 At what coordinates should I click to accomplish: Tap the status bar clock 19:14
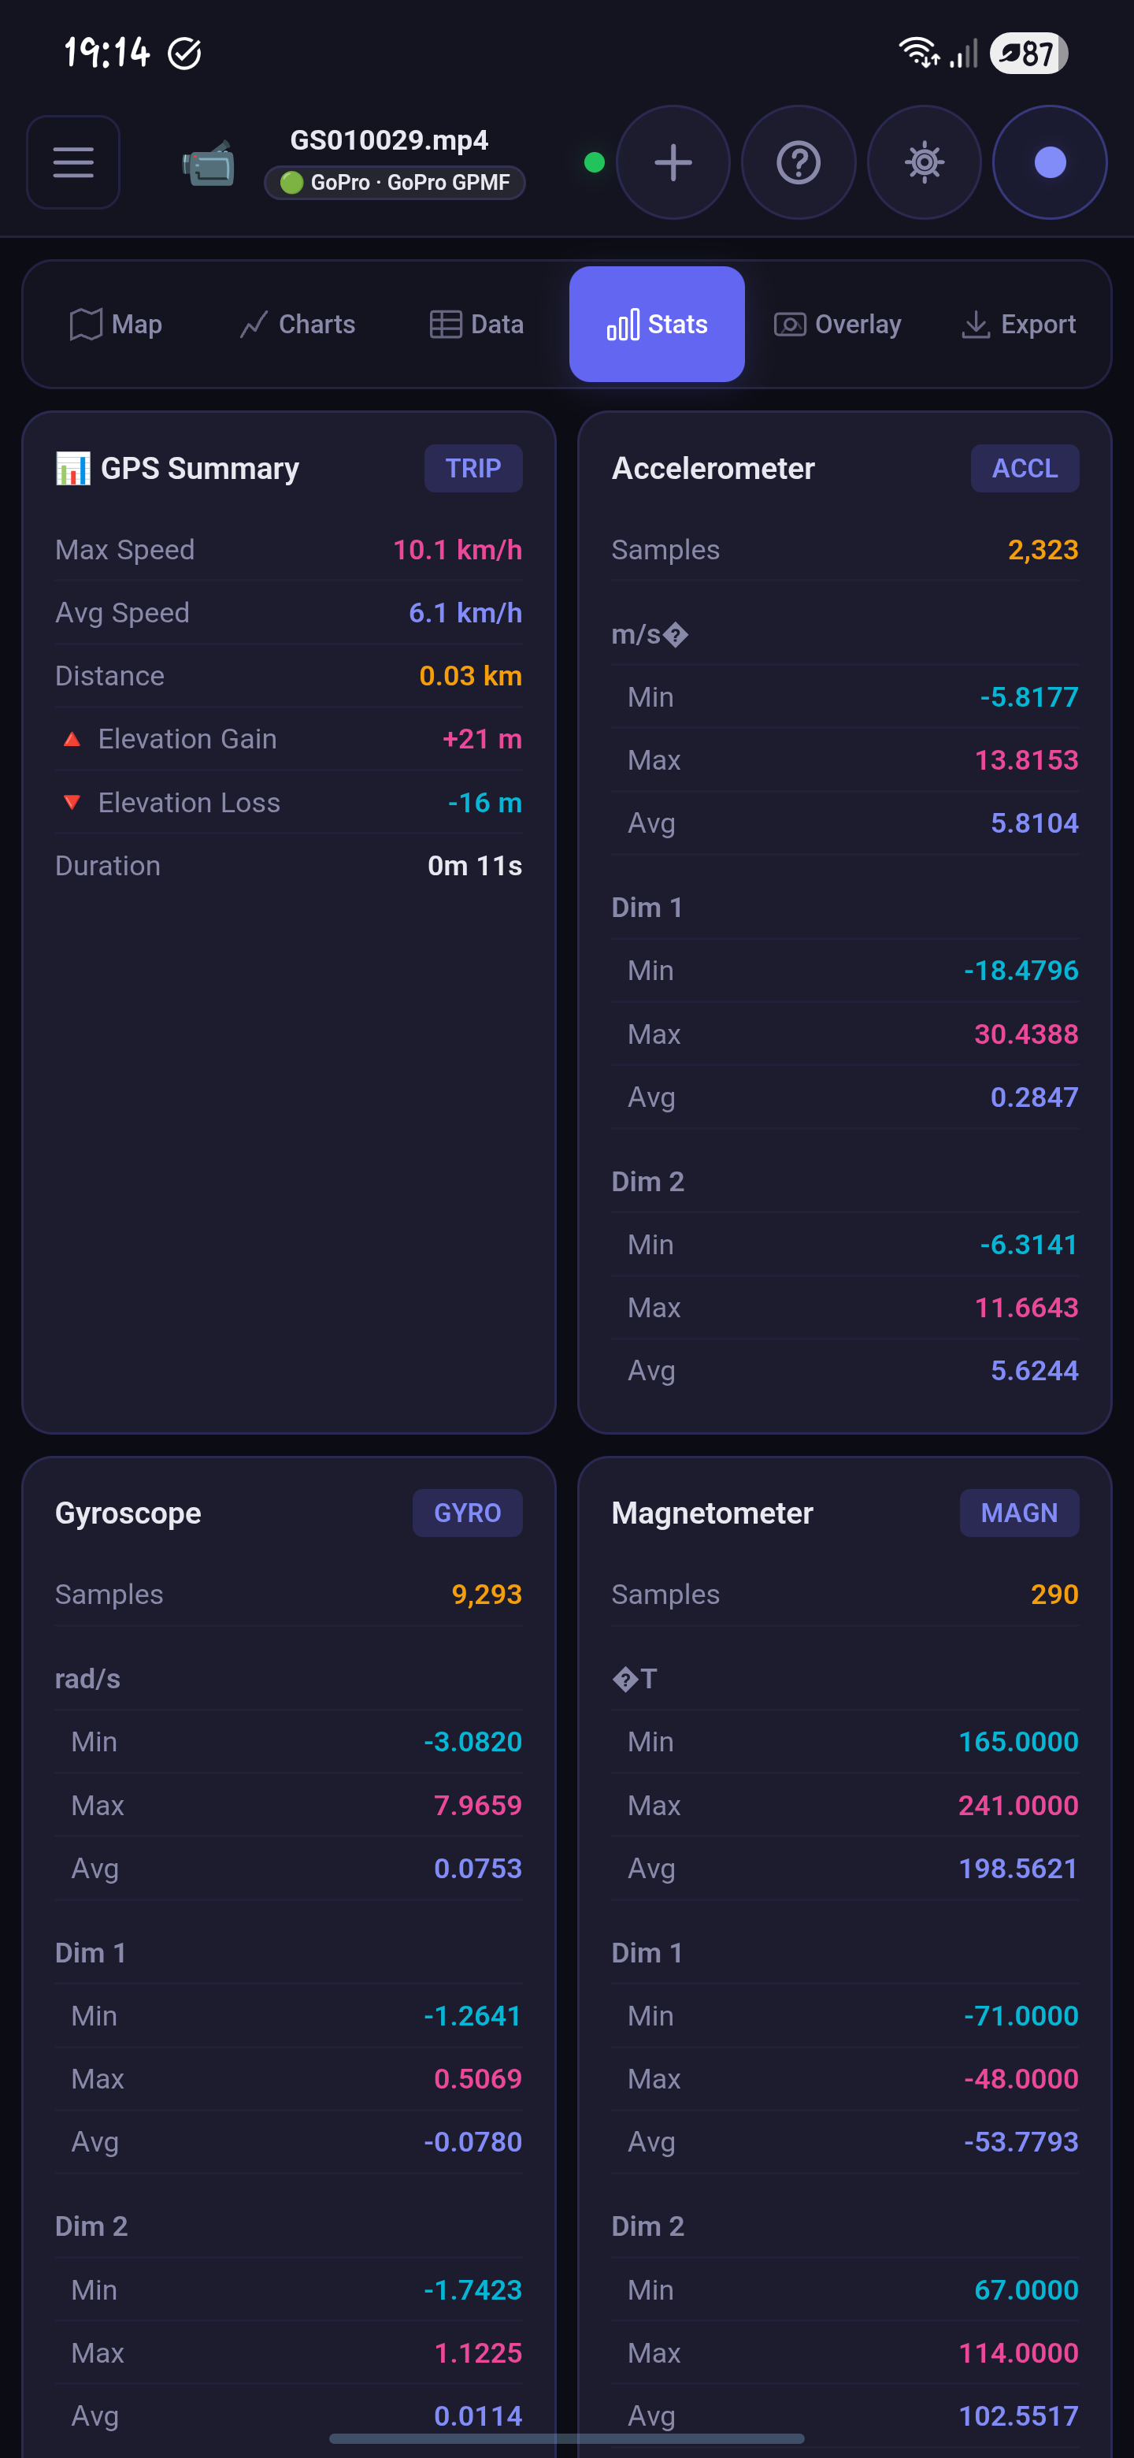click(107, 53)
